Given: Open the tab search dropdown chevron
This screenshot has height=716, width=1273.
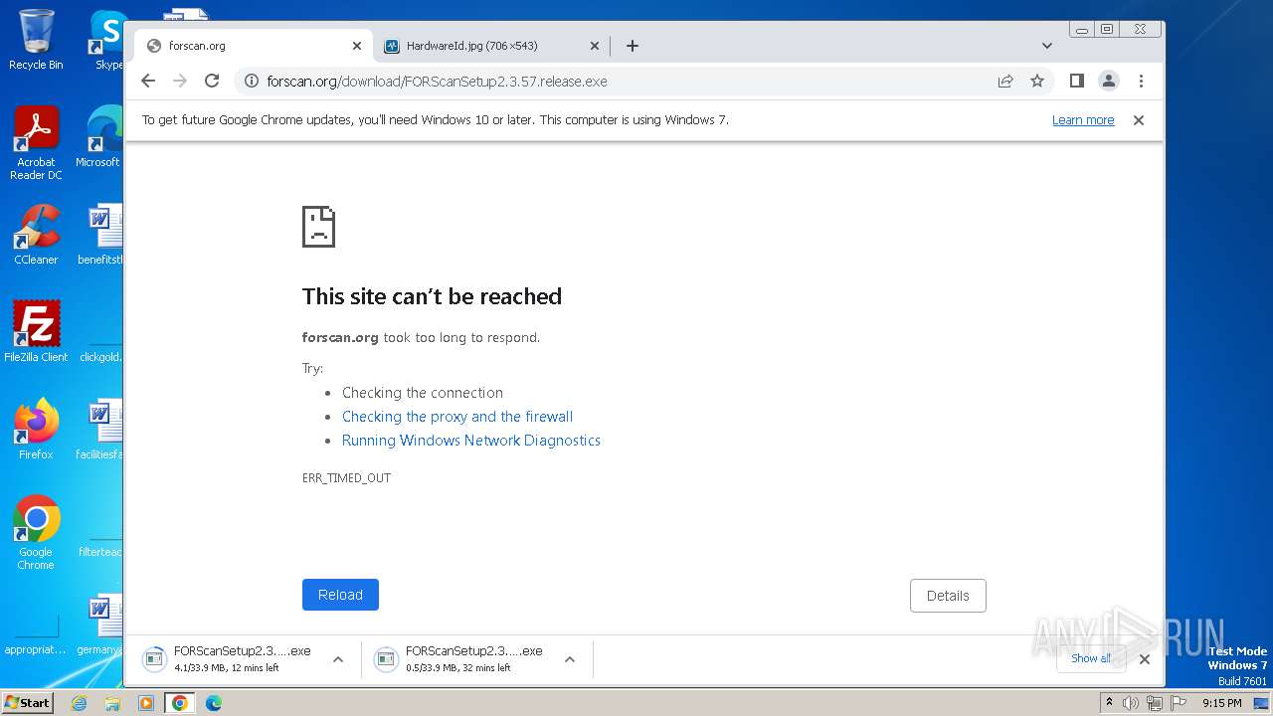Looking at the screenshot, I should [x=1047, y=46].
